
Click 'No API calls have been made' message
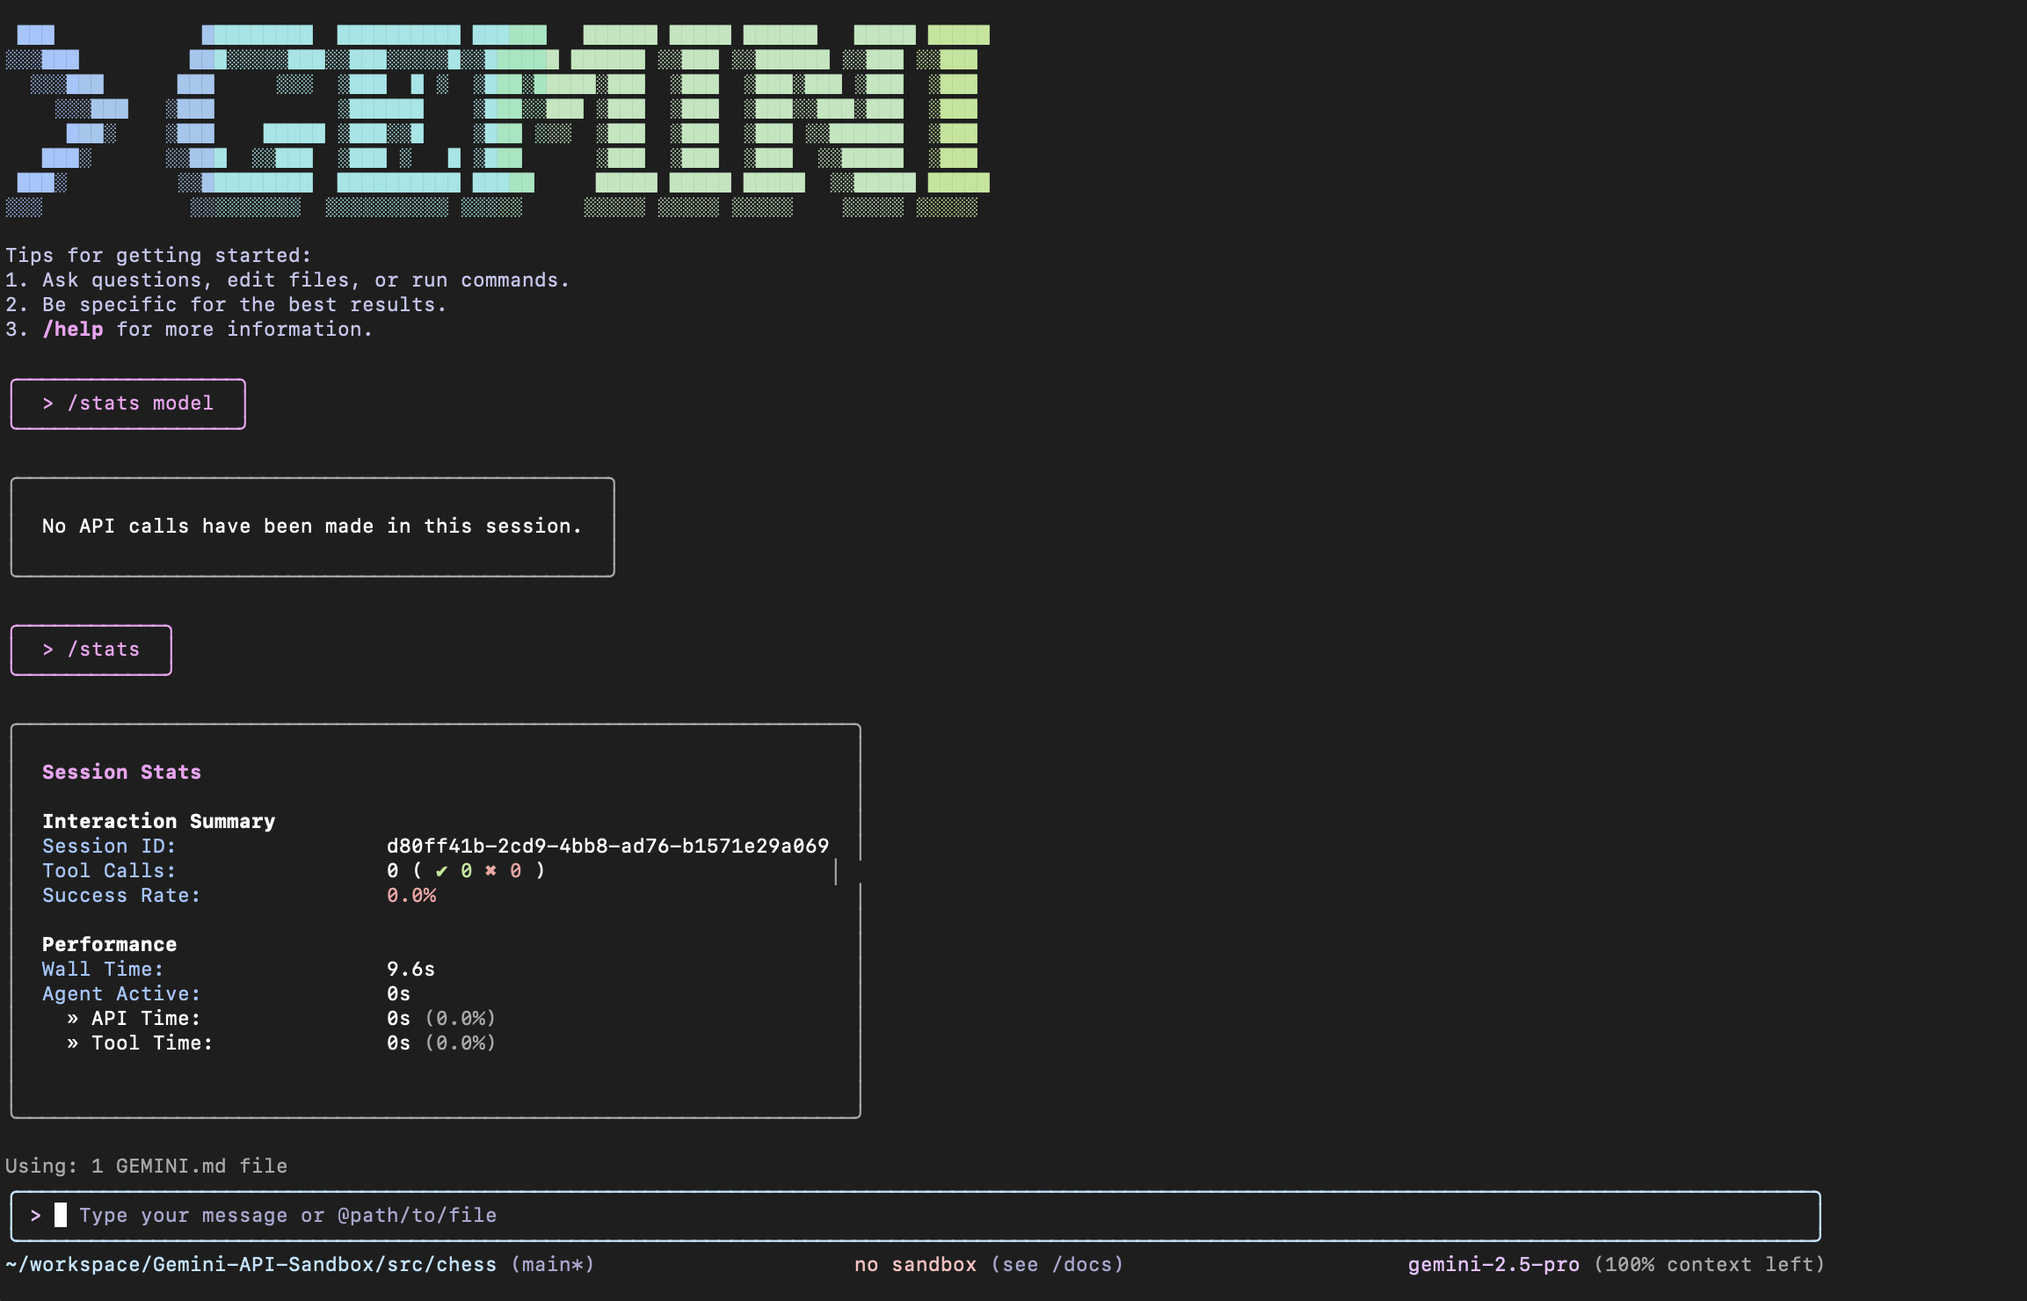312,527
